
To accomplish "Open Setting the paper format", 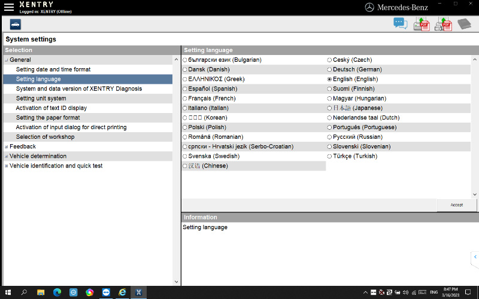I will pos(48,117).
